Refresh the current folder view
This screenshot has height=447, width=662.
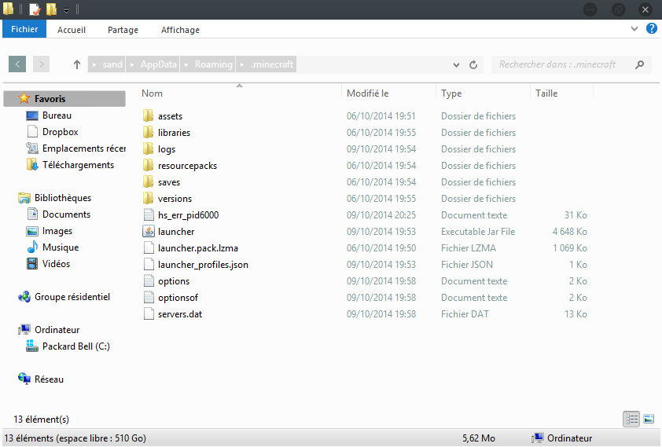click(473, 64)
